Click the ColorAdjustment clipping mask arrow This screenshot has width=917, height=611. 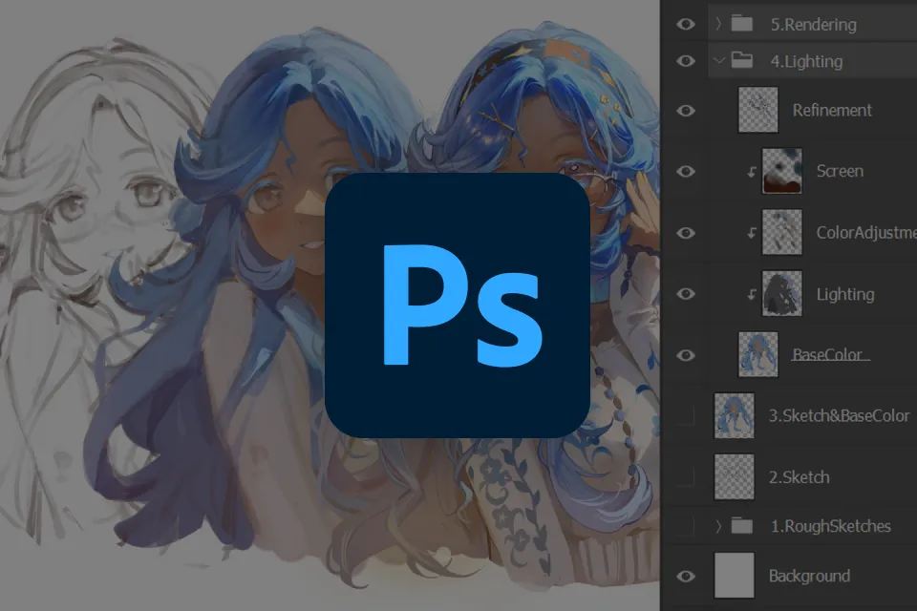(x=752, y=233)
